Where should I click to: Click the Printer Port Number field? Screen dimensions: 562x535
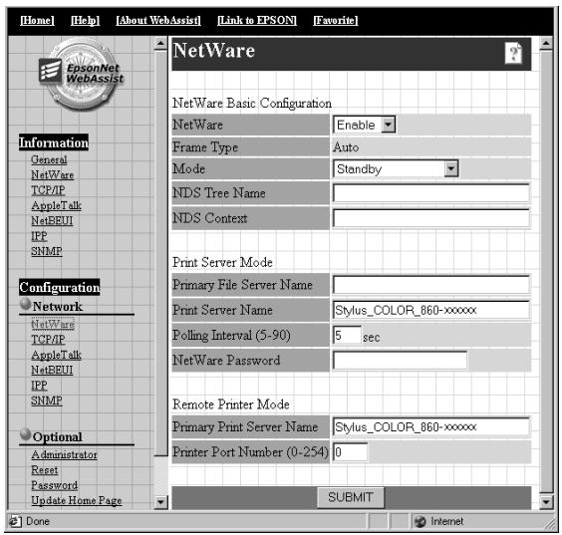click(350, 452)
